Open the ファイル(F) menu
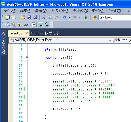Image resolution: width=131 pixels, height=122 pixels. pos(9,11)
